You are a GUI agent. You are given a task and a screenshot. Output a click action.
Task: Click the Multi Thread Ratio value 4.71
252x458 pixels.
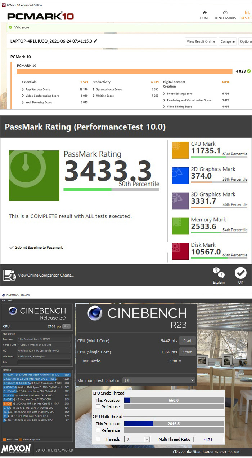coord(208,440)
